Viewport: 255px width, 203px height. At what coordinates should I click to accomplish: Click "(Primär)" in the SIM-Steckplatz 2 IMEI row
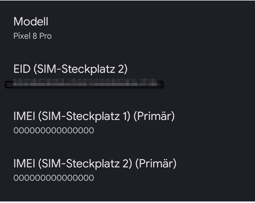click(156, 164)
